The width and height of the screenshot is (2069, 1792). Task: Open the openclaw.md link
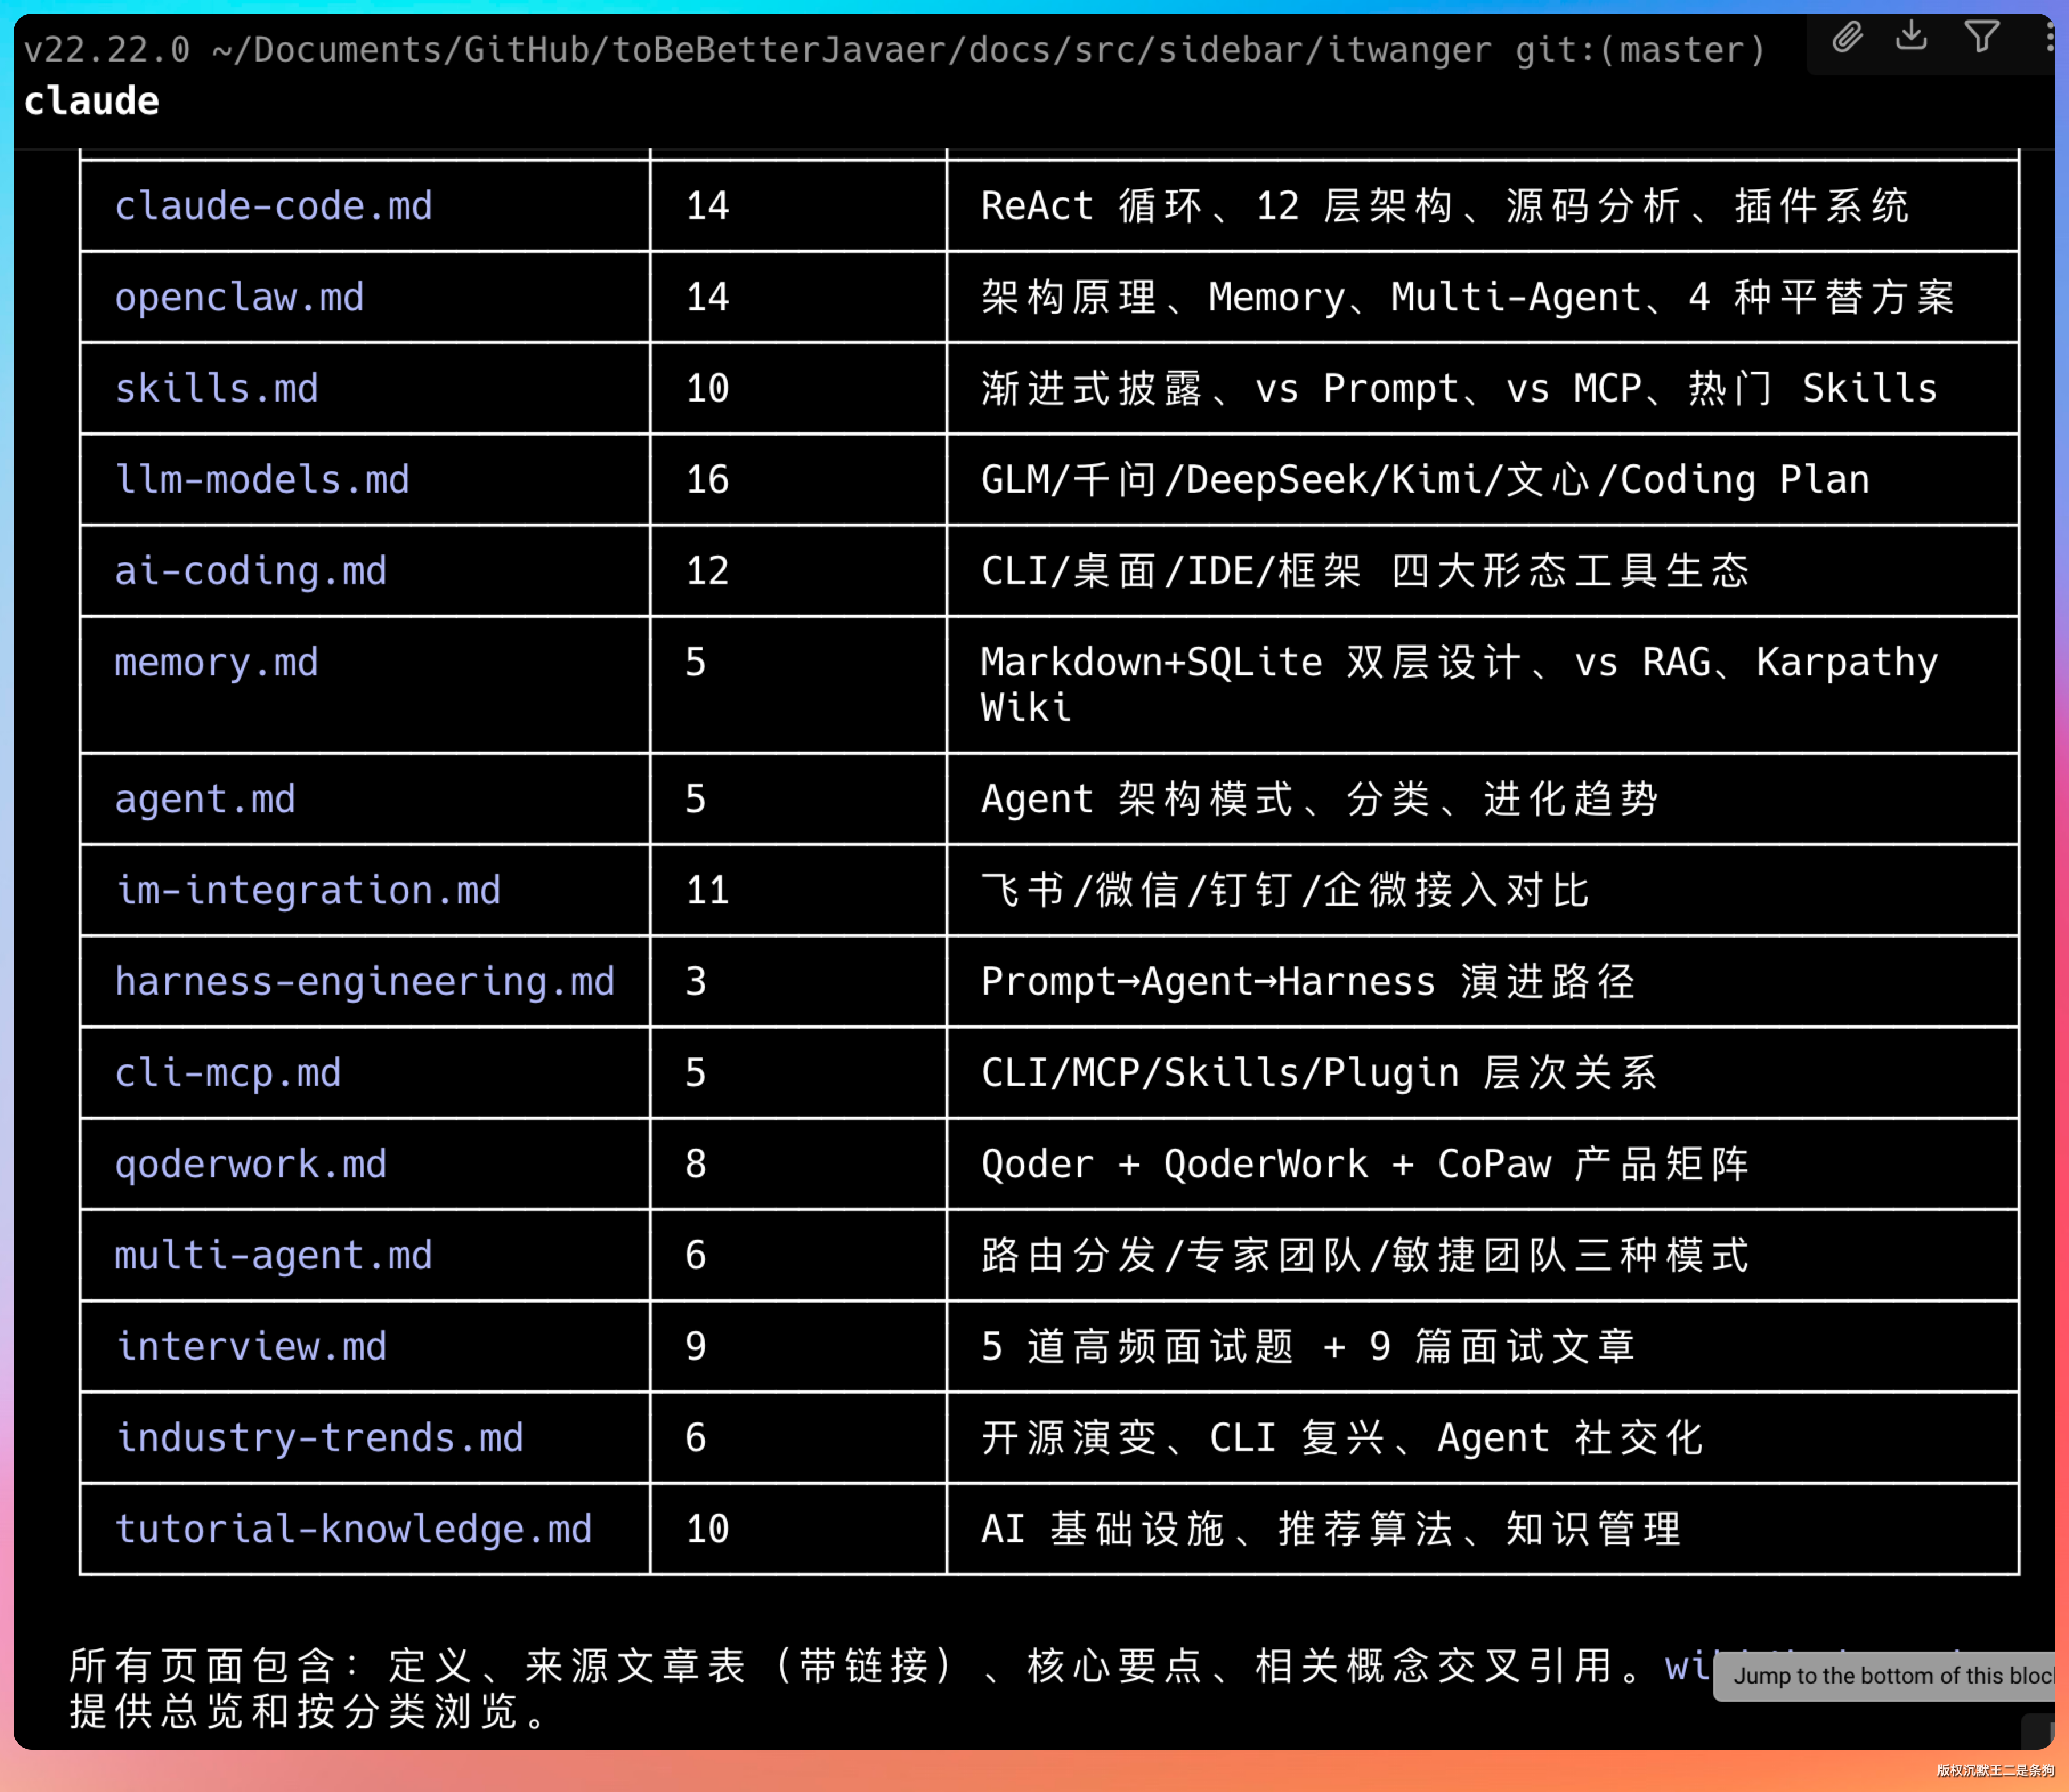tap(239, 297)
